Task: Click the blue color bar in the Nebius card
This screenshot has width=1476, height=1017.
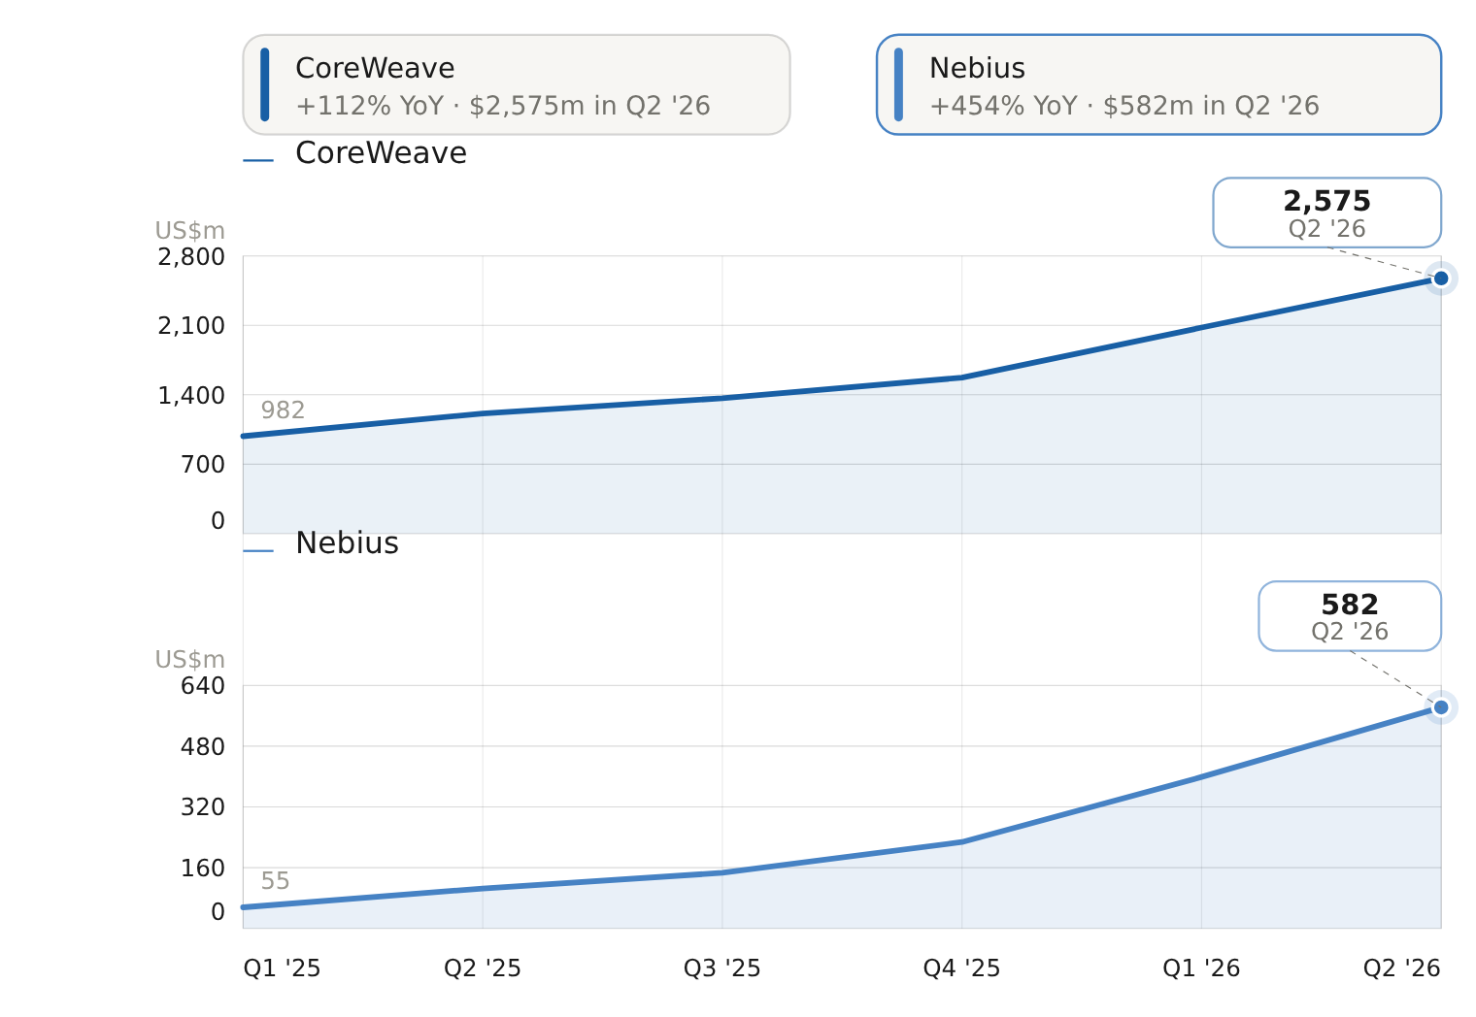Action: pyautogui.click(x=898, y=84)
